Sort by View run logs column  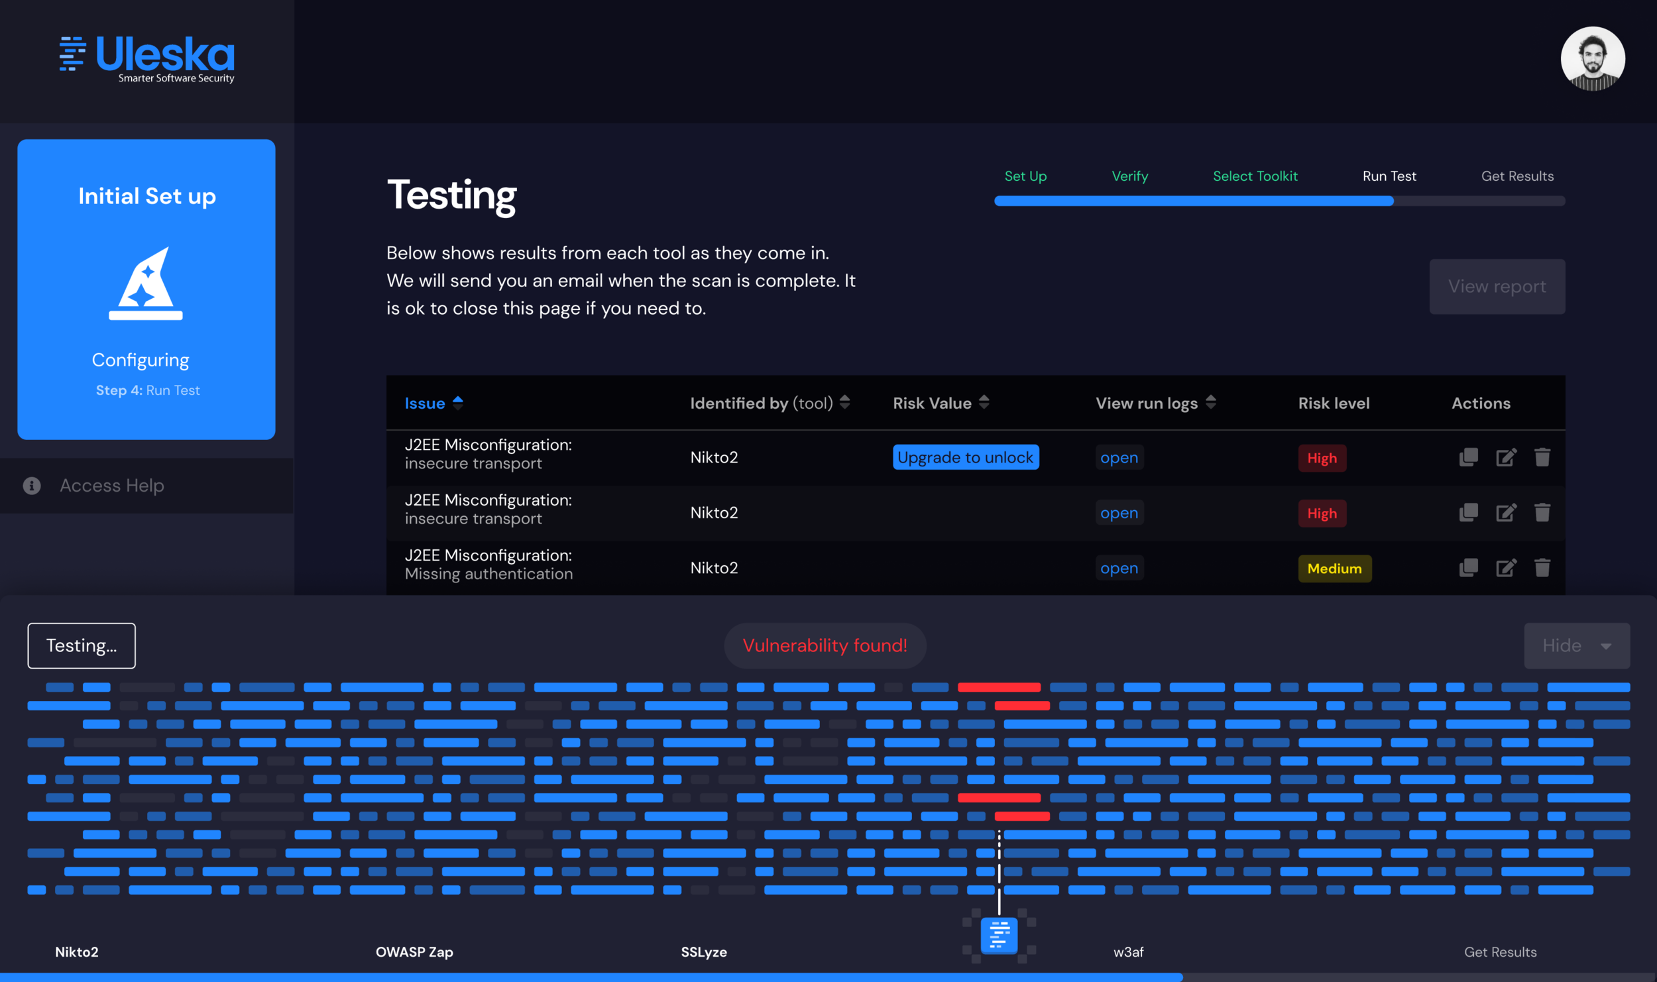[x=1155, y=403]
